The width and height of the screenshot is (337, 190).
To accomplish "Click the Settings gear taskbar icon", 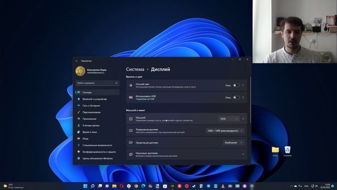I will [x=252, y=186].
